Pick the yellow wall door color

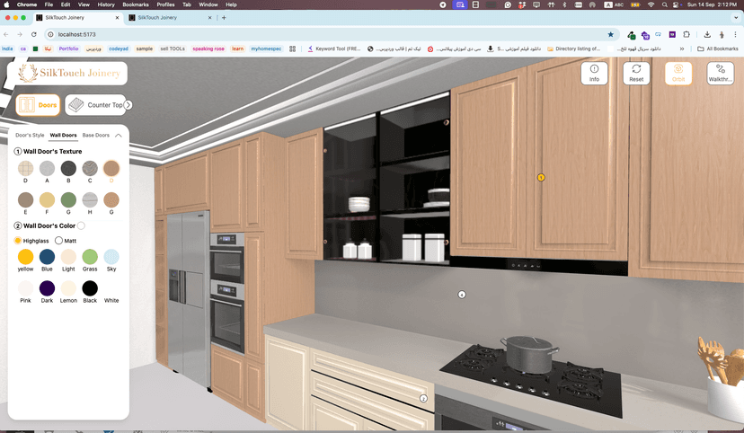tap(25, 257)
